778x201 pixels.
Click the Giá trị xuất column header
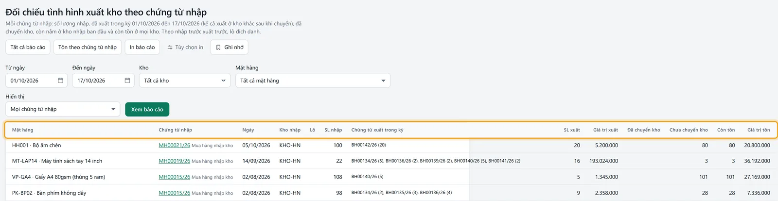click(606, 130)
